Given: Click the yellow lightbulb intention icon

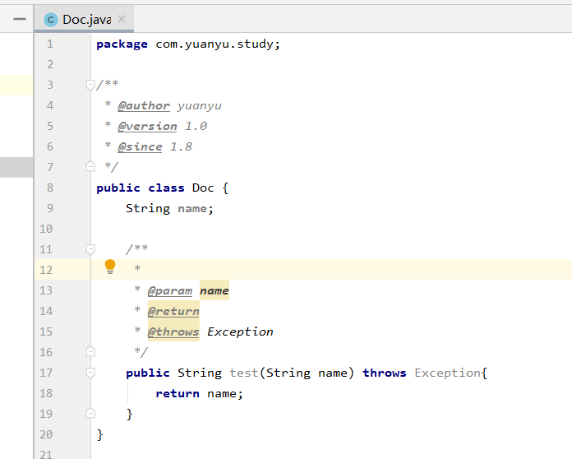Looking at the screenshot, I should [110, 267].
